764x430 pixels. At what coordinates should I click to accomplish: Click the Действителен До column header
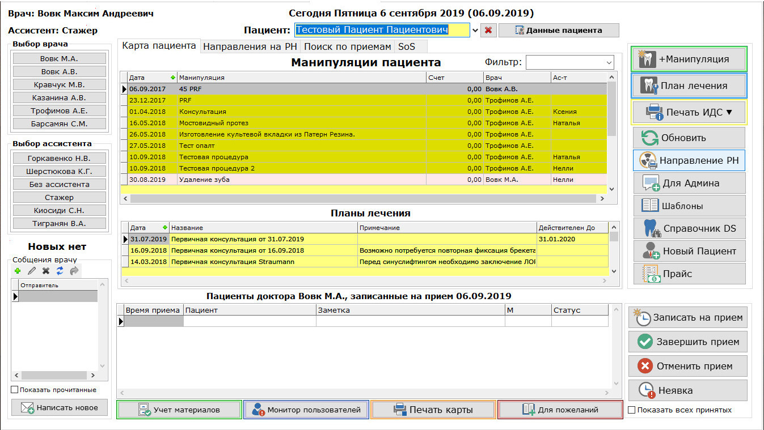click(572, 228)
